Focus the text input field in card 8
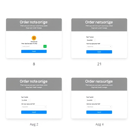This screenshot has width=133, height=133. click(x=32, y=46)
